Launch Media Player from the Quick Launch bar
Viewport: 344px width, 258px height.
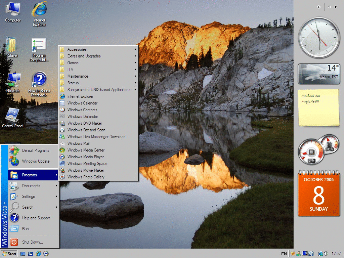click(46, 254)
